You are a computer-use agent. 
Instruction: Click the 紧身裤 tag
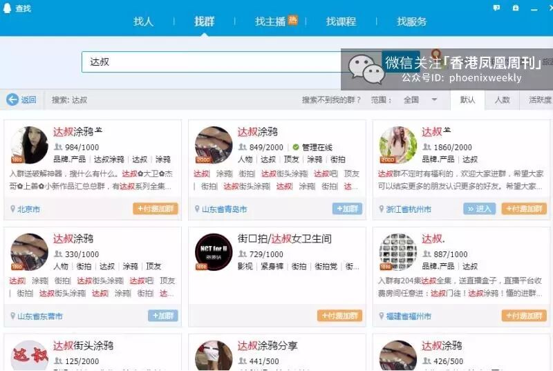coord(272,267)
